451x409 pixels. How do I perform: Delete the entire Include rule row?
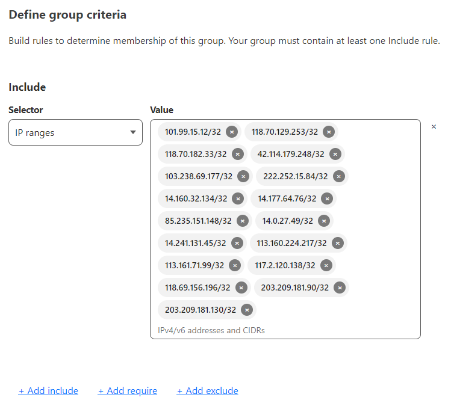(434, 127)
